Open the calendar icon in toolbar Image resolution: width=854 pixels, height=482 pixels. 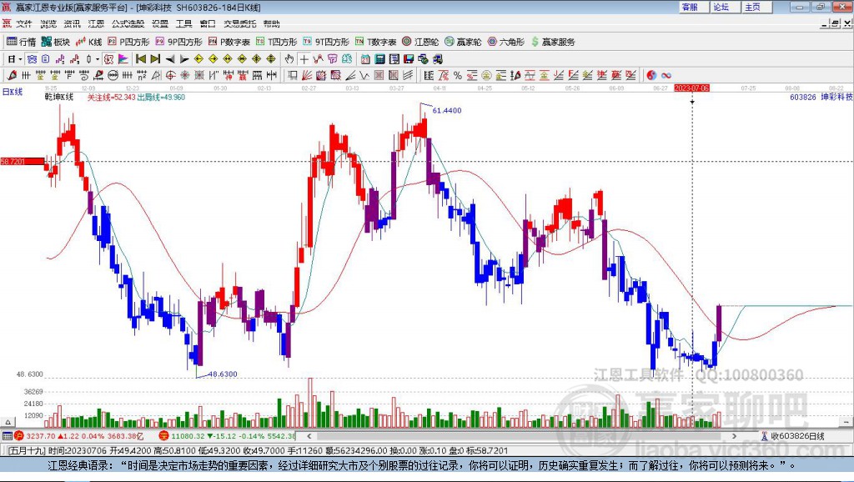[365, 59]
